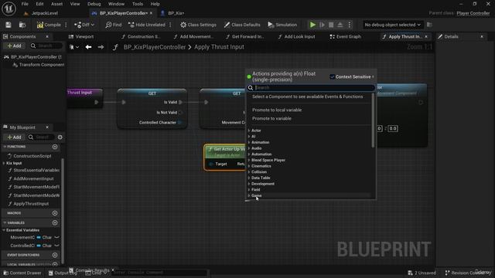Toggle MovementC variable visibility eye
The image size is (495, 278).
pyautogui.click(x=56, y=237)
